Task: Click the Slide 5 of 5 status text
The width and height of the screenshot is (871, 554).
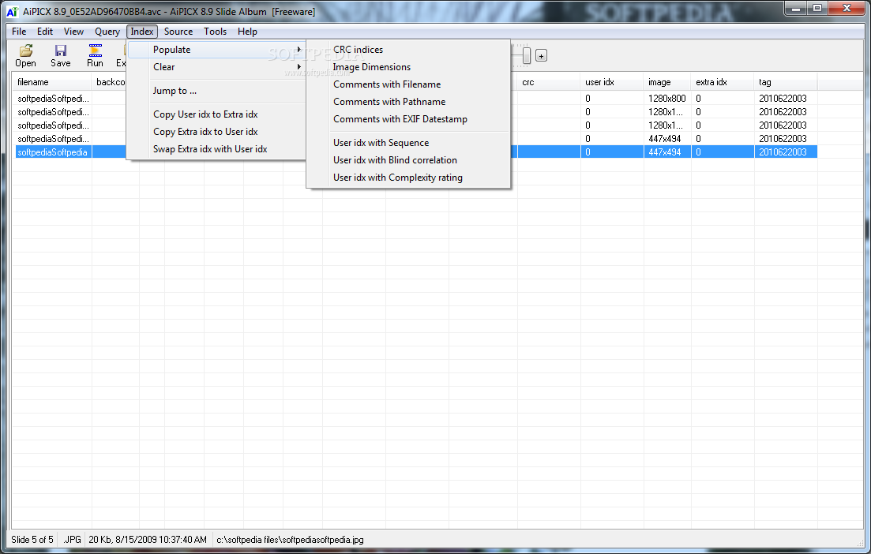Action: [x=32, y=540]
